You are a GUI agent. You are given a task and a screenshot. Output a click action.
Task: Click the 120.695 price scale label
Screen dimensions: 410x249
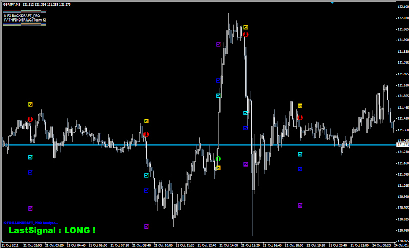pyautogui.click(x=403, y=241)
